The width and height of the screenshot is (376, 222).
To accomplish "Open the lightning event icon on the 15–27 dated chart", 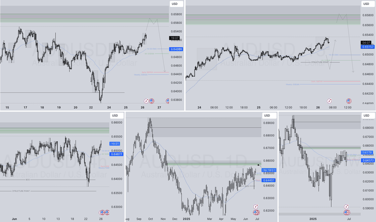I will 146,101.
